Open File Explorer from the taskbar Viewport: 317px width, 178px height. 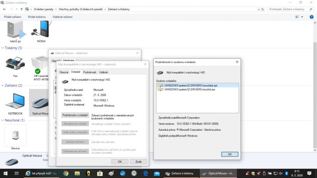pyautogui.click(x=77, y=173)
